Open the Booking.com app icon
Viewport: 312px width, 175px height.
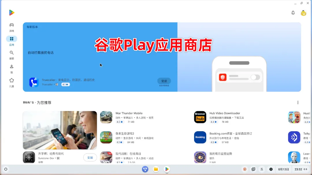pyautogui.click(x=200, y=137)
